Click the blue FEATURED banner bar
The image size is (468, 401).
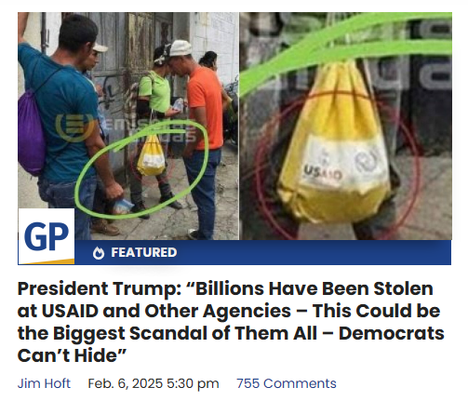[263, 252]
